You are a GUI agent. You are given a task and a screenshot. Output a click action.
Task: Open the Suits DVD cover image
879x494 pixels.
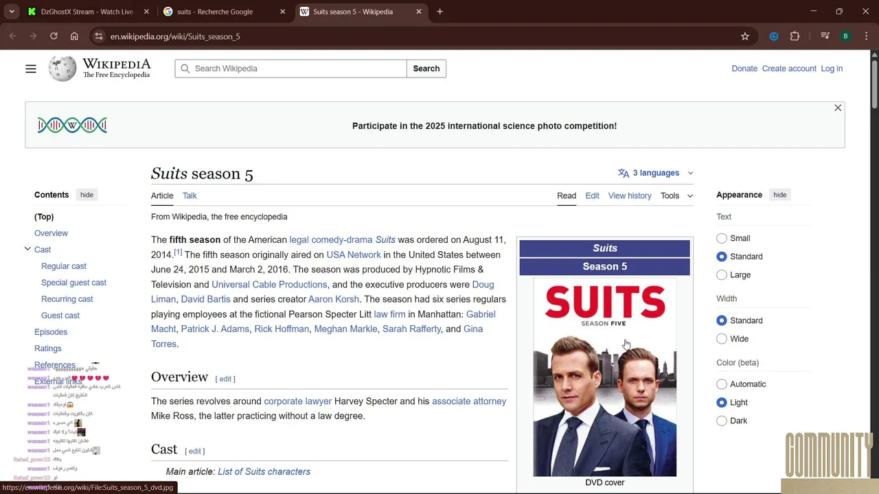click(605, 377)
